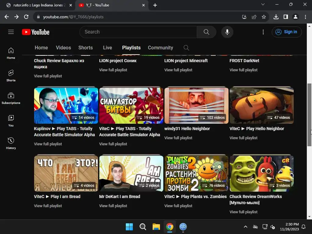Image resolution: width=312 pixels, height=234 pixels.
Task: Click the FROST DarkNet playlist title
Action: click(x=244, y=61)
